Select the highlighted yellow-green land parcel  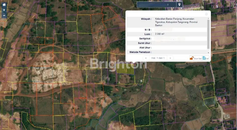pyautogui.click(x=125, y=69)
